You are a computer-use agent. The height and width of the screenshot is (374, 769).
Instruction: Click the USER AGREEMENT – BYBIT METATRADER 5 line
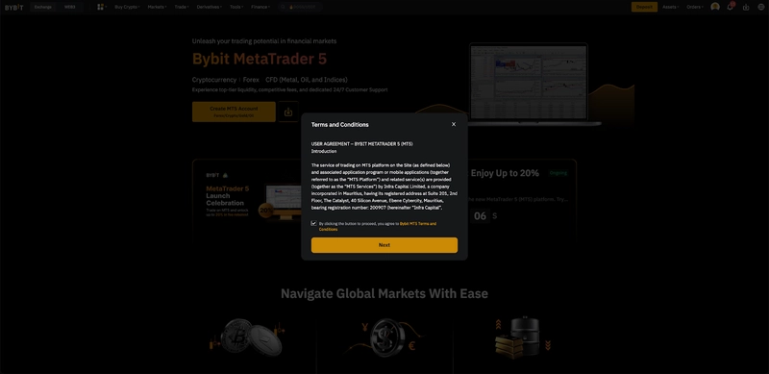click(362, 144)
